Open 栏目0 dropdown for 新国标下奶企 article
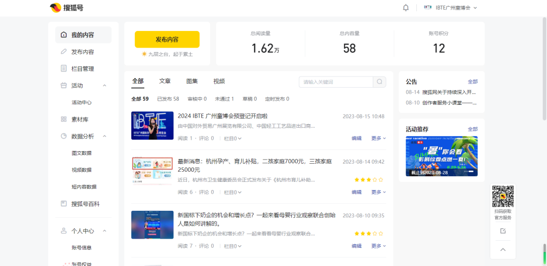547x266 pixels. 232,246
